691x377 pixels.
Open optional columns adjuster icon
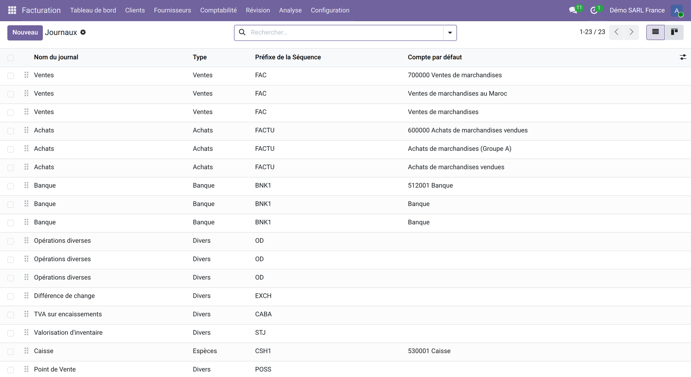coord(683,57)
